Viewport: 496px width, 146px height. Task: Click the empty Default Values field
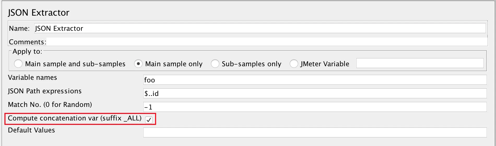(315, 132)
